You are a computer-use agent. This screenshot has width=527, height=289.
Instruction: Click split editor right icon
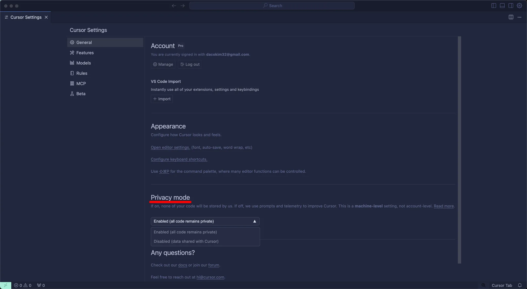point(511,17)
